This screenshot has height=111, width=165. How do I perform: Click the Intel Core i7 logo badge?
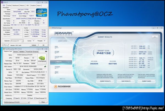[42, 13]
